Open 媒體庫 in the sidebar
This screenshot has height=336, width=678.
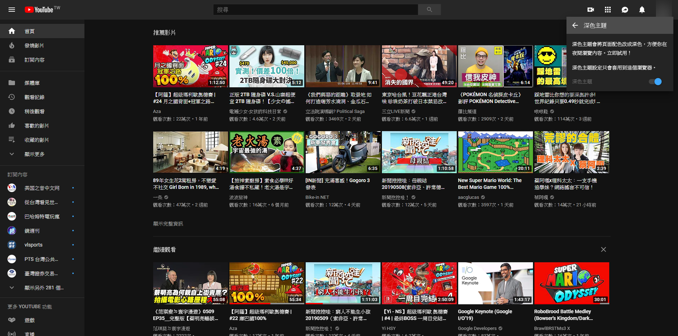tap(42, 83)
